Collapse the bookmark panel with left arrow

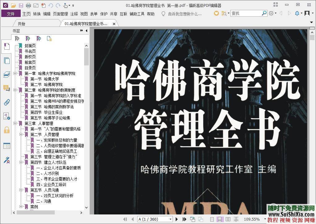click(87, 31)
